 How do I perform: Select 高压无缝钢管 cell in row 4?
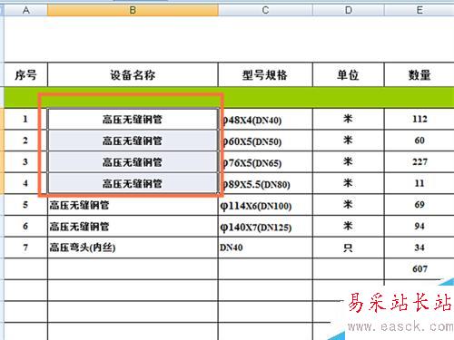pos(133,183)
